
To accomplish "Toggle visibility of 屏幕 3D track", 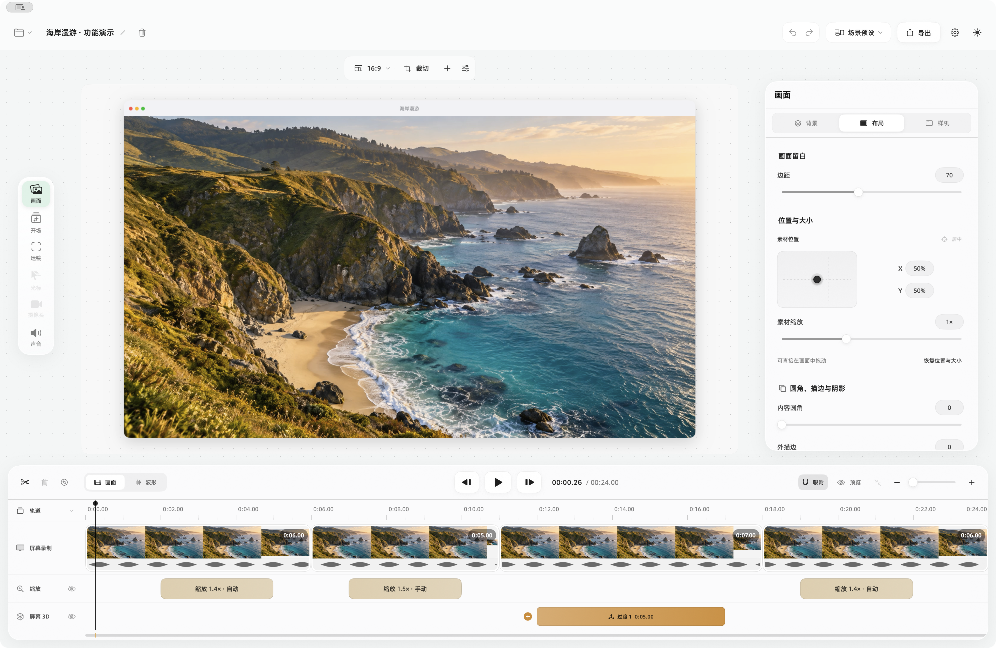I will 72,616.
